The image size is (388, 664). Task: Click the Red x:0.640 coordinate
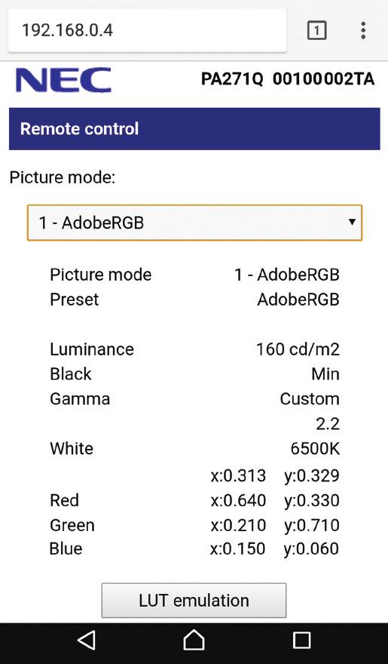238,500
